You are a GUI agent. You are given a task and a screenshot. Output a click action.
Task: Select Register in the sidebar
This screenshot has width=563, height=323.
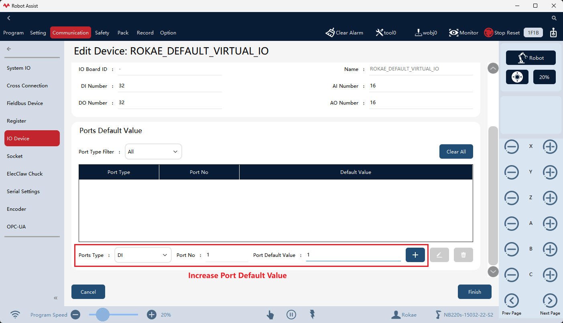pos(32,121)
